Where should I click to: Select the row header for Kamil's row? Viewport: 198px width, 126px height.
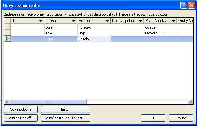click(x=8, y=33)
